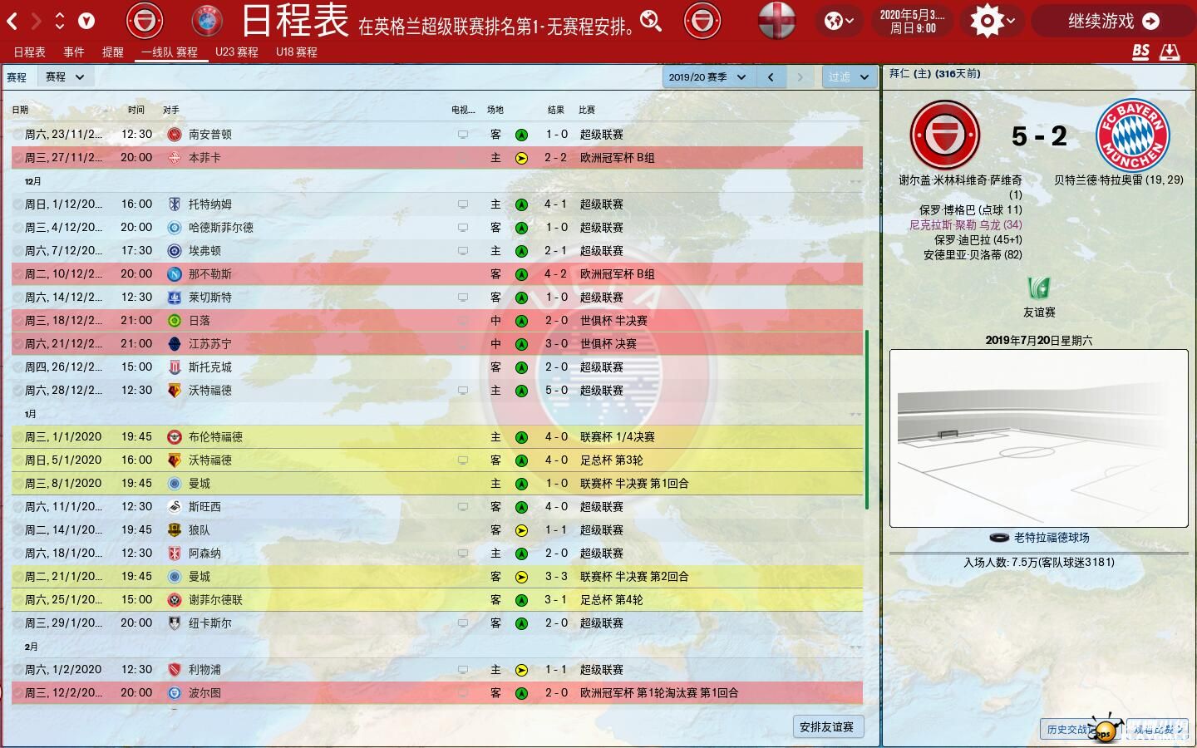1197x748 pixels.
Task: Toggle the tick circle on 斯托克城 row
Action: pyautogui.click(x=18, y=367)
